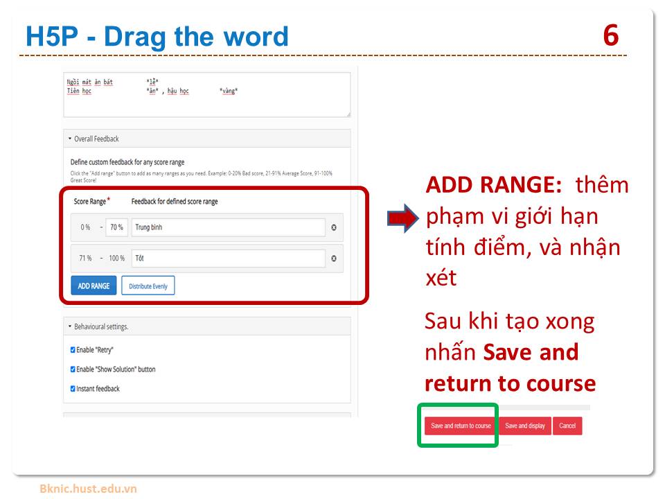The height and width of the screenshot is (499, 665).
Task: Collapse the Behavioural settings section
Action: [98, 326]
